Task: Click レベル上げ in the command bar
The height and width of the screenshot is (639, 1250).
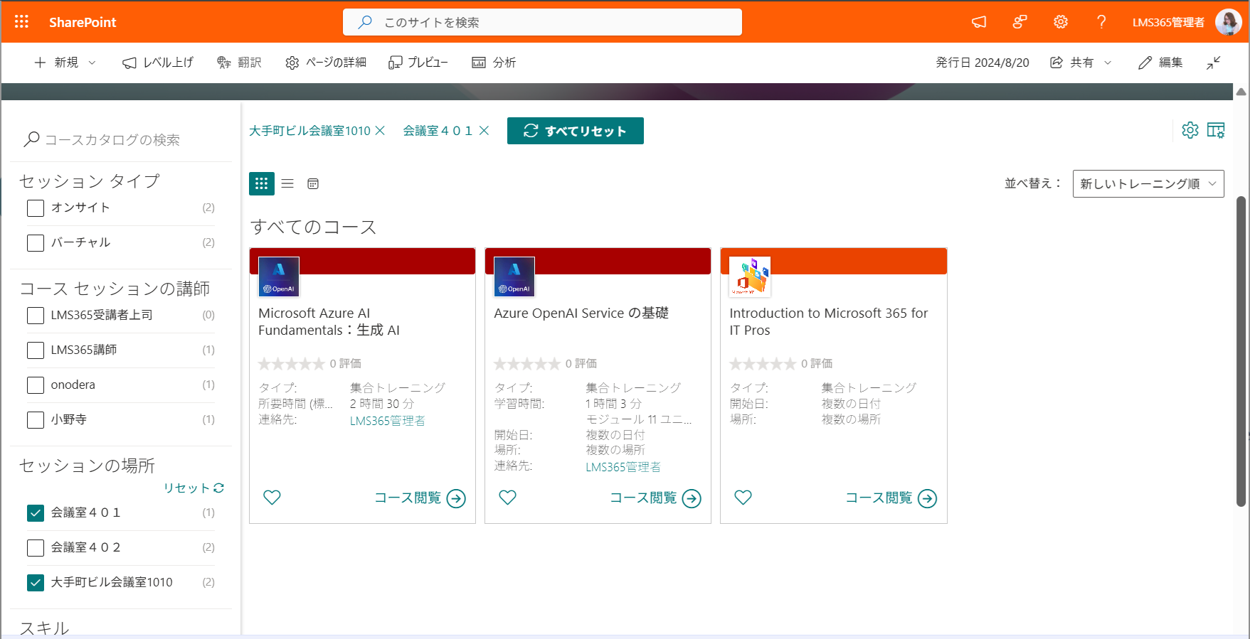Action: pos(158,63)
